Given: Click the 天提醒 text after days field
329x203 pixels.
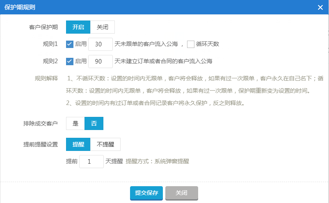Looking at the screenshot, I should (x=114, y=161).
